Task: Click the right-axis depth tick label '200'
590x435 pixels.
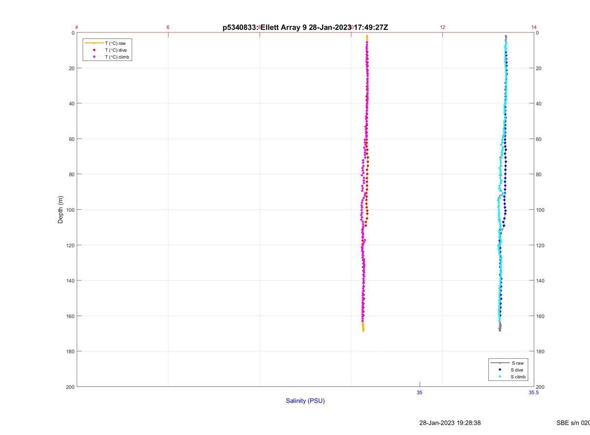Action: tap(540, 387)
